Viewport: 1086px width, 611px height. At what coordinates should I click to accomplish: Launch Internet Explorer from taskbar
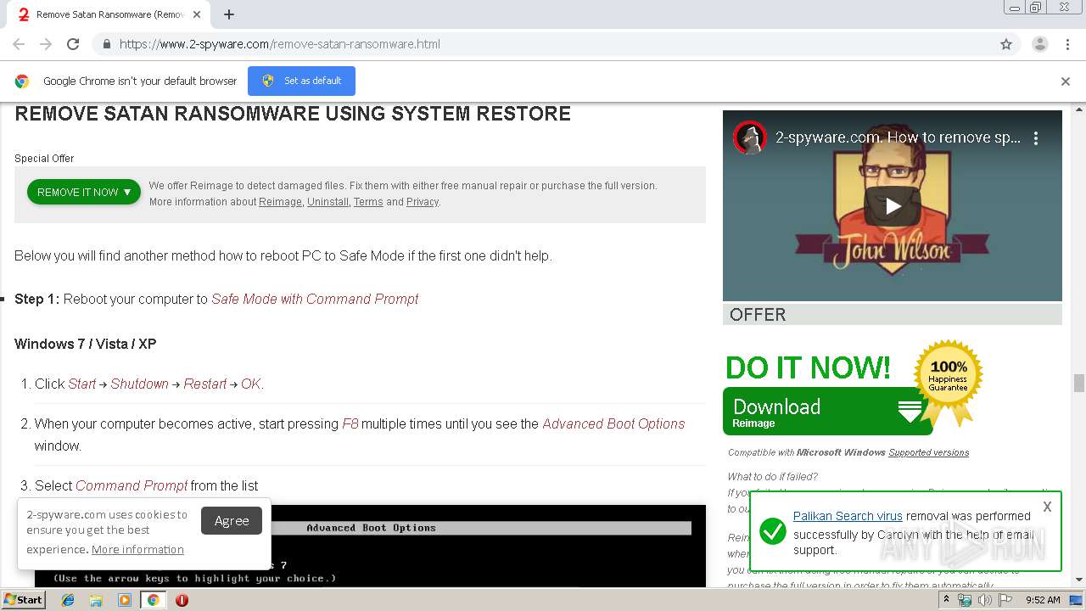68,600
